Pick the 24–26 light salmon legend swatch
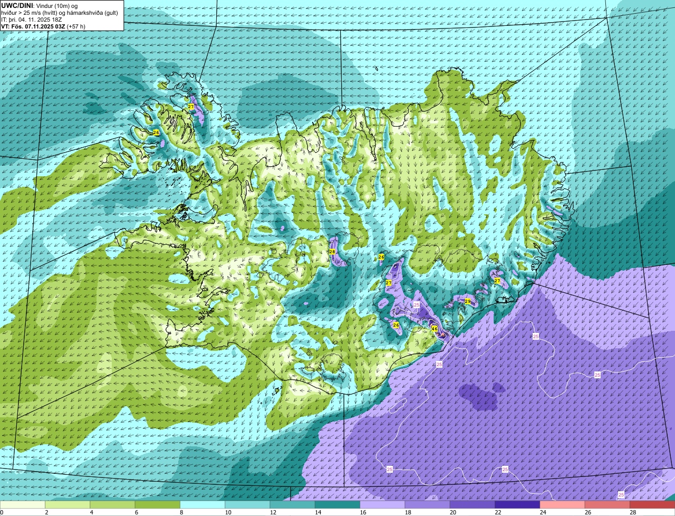This screenshot has width=675, height=516. coord(563,505)
